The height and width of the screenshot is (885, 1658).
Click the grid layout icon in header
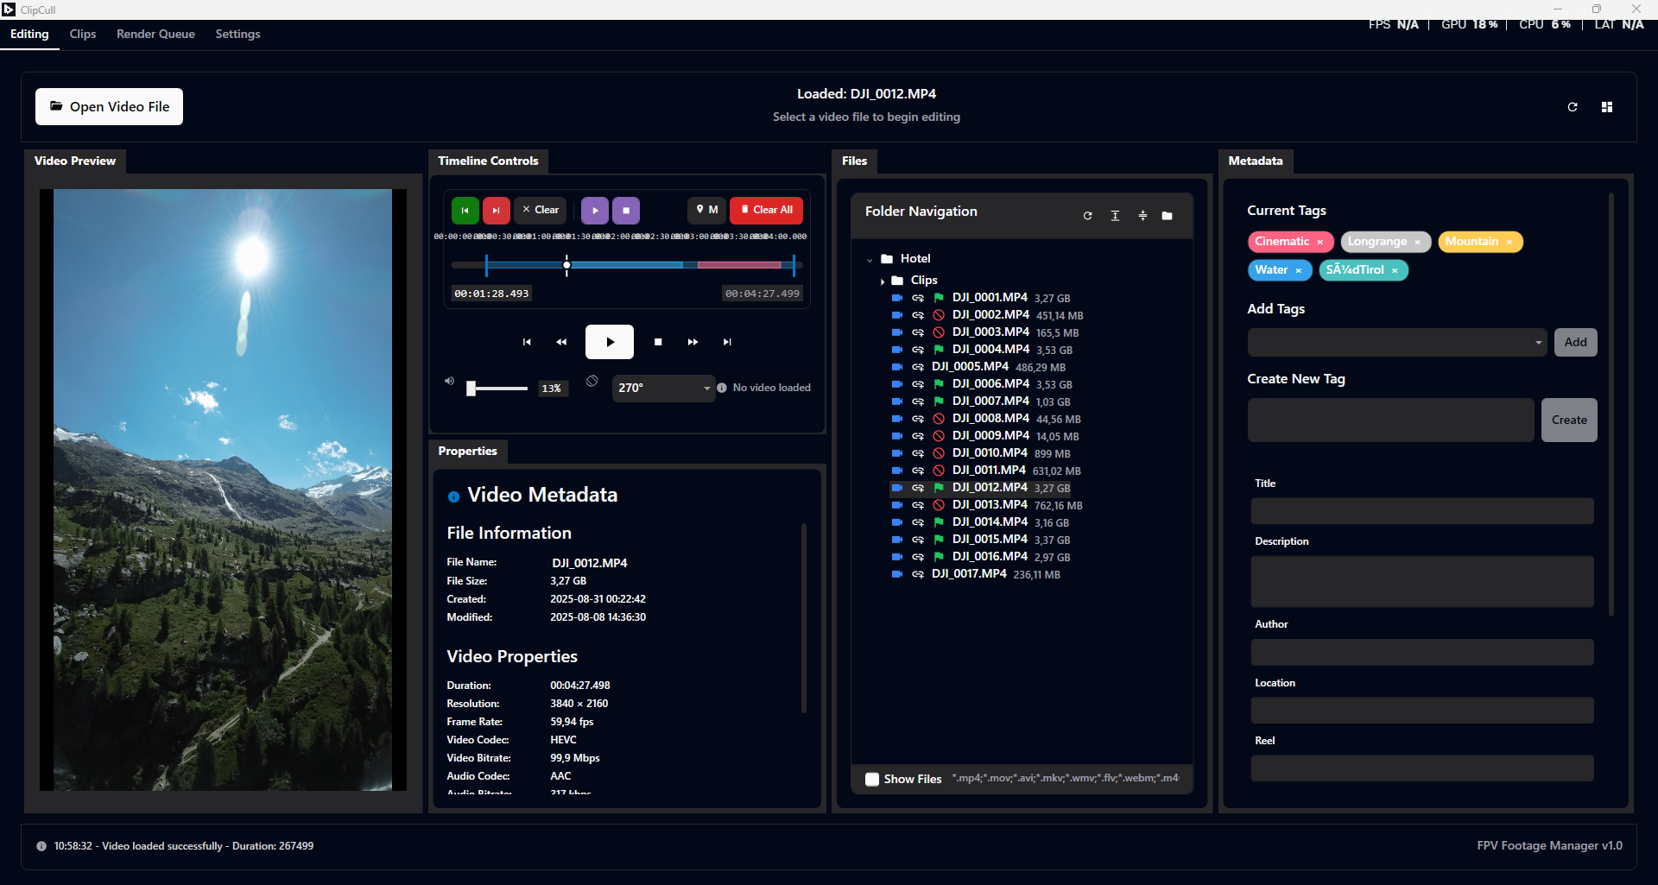(1606, 107)
